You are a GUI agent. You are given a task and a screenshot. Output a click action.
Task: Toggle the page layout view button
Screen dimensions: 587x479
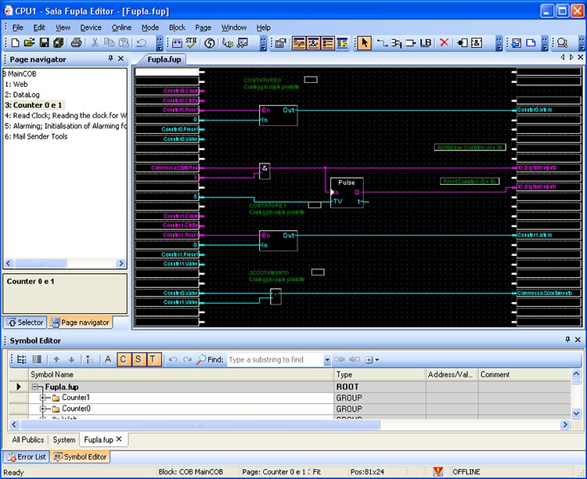[342, 43]
